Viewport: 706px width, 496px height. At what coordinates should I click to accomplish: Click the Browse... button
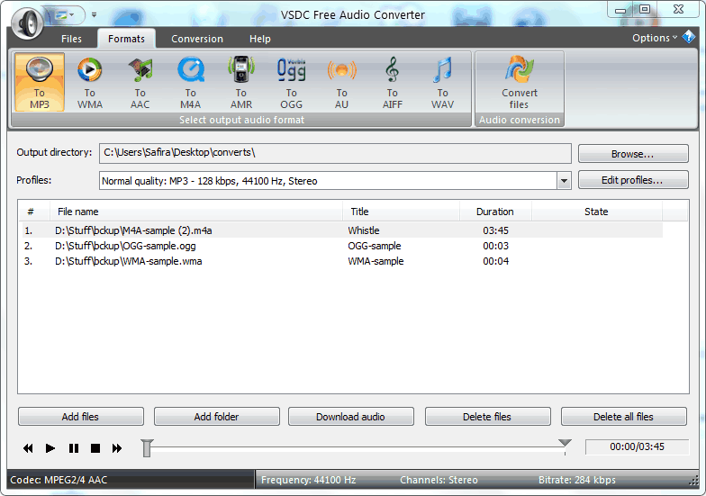click(x=632, y=154)
